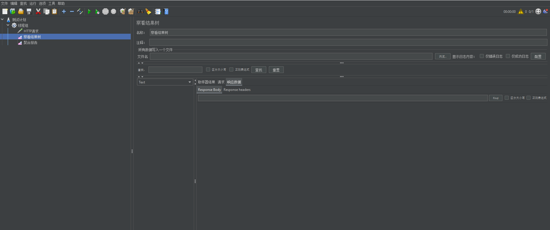This screenshot has height=230, width=550.
Task: Open the function helper list icon
Action: coord(158,11)
